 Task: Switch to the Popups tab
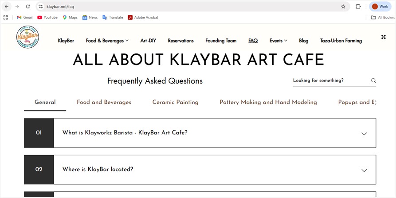[x=357, y=102]
